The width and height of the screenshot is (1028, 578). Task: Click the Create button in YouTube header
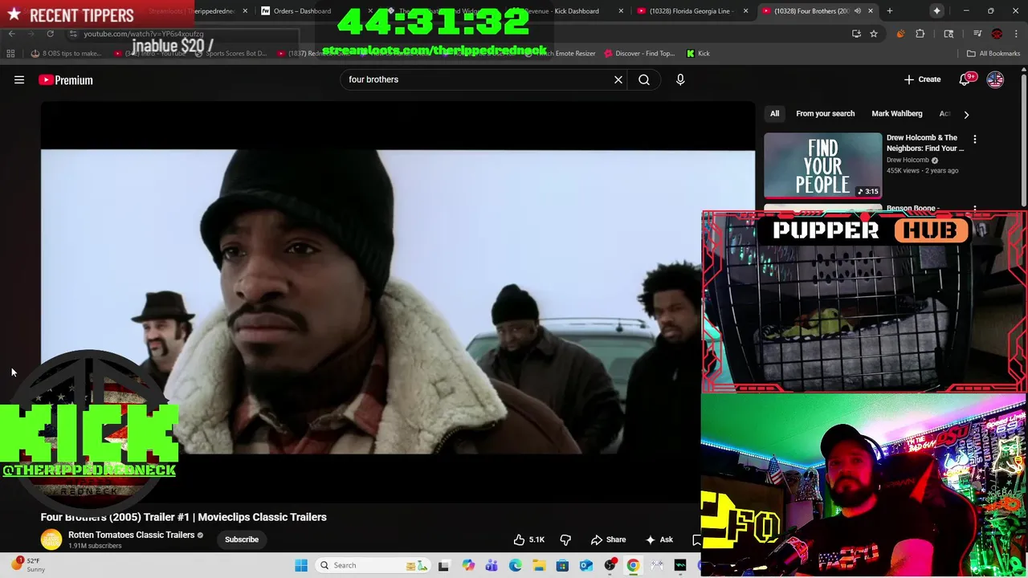pos(922,79)
